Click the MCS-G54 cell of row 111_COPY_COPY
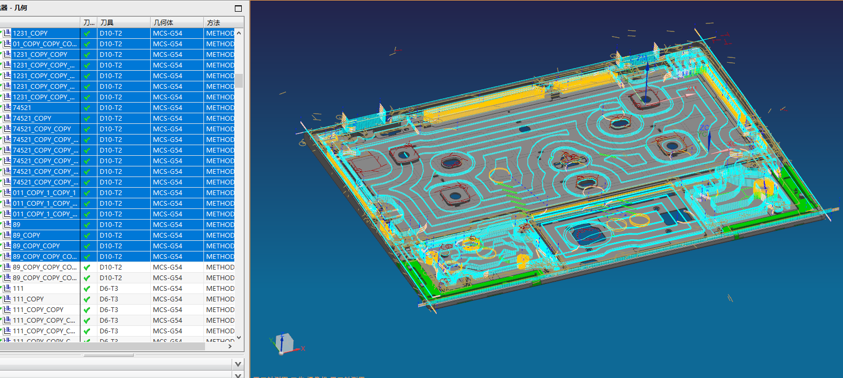The image size is (843, 378). tap(177, 309)
